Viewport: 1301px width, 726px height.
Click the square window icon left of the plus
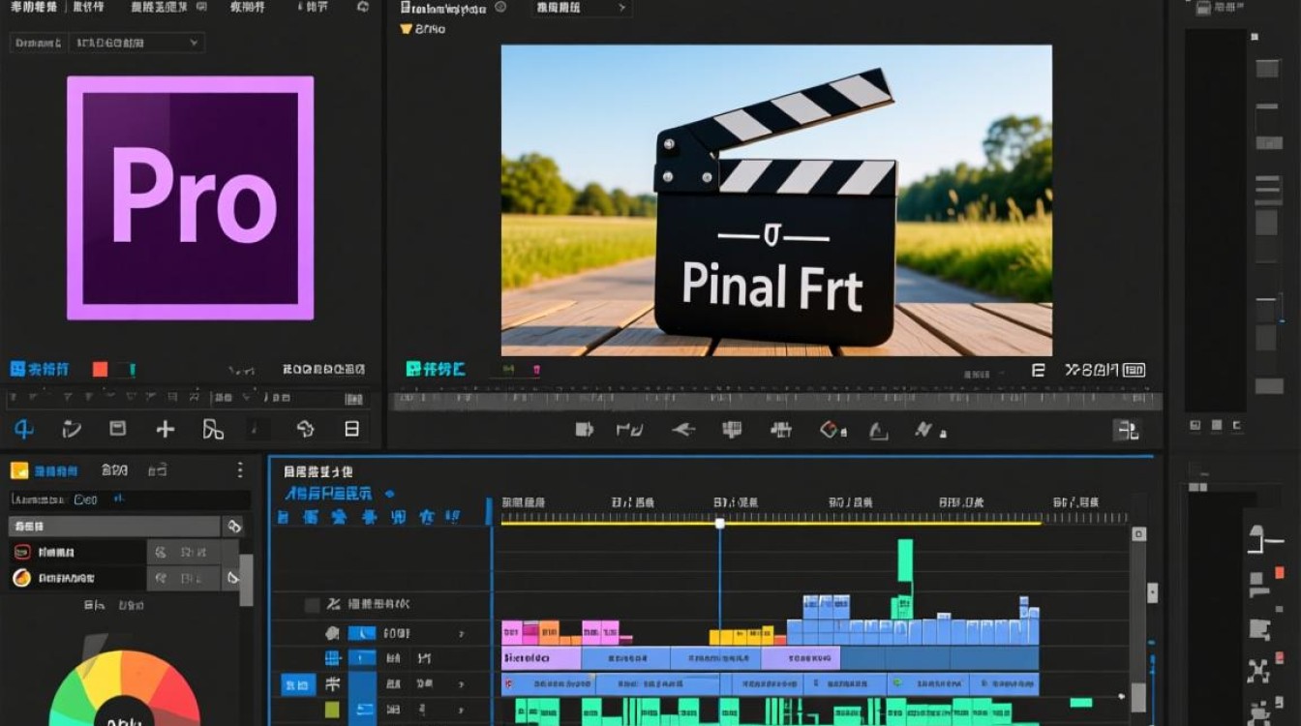tap(117, 428)
